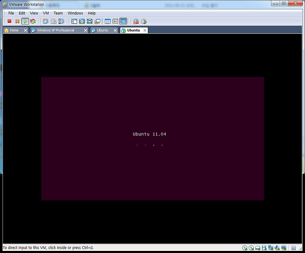
Task: Close the active Ubuntu tab
Action: tap(145, 30)
